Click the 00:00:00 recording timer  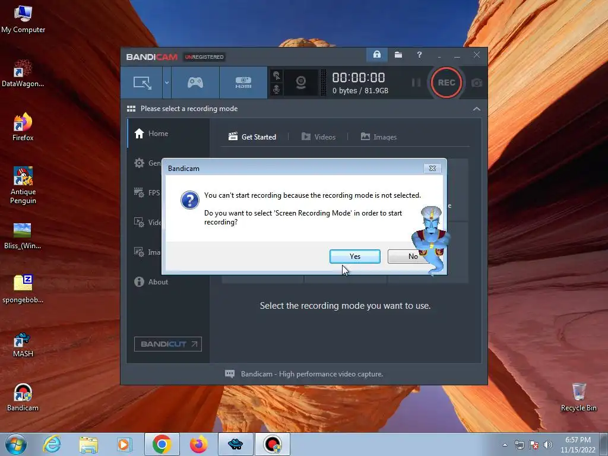pyautogui.click(x=359, y=78)
